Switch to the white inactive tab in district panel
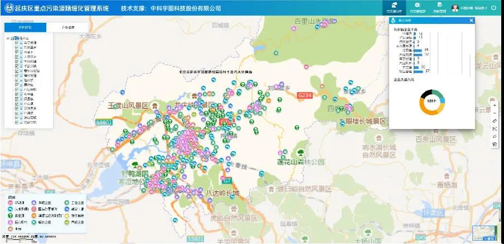The image size is (504, 244). pyautogui.click(x=67, y=28)
